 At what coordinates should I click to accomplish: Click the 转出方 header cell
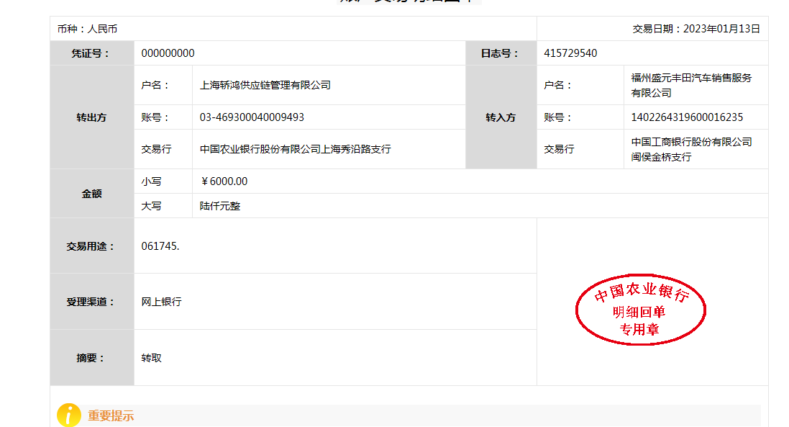click(91, 117)
